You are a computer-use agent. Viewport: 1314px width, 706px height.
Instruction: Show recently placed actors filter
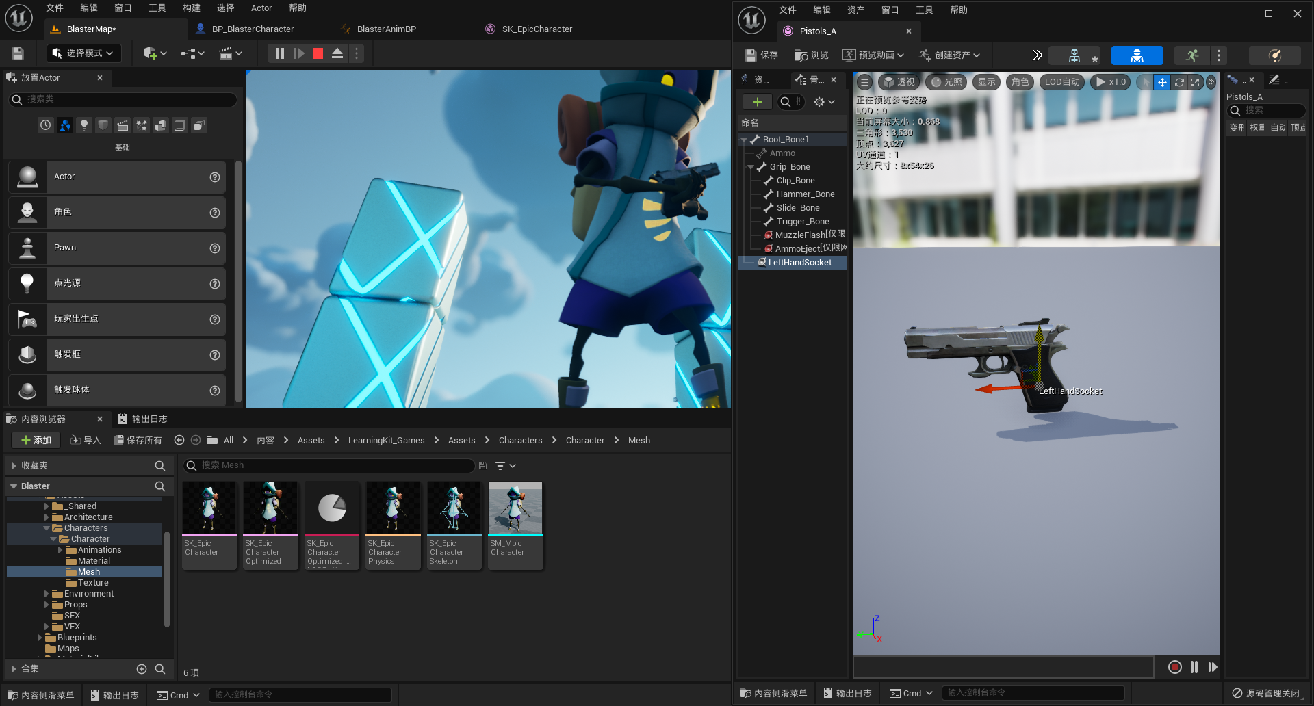point(45,125)
